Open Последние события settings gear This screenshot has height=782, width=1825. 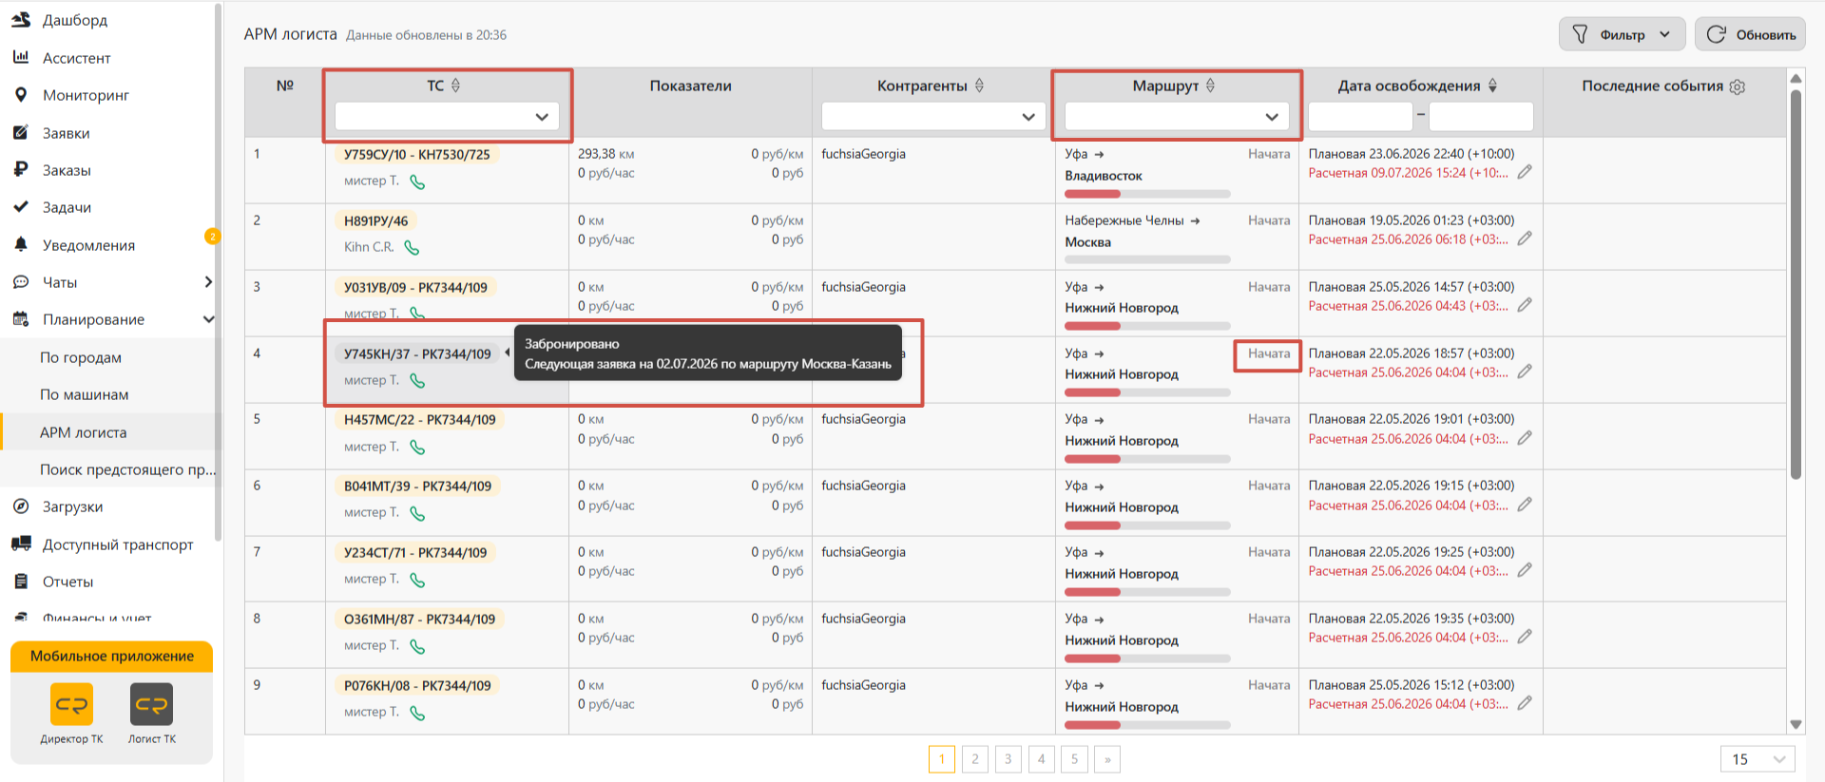pyautogui.click(x=1738, y=86)
